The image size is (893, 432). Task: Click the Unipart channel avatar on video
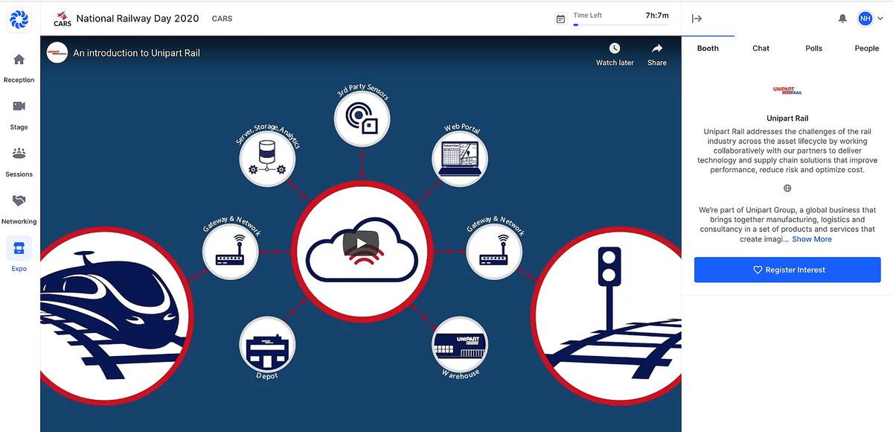57,53
